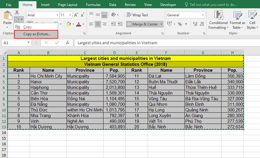This screenshot has height=158, width=260.
Task: Decrease decimal places icon
Action: click(202, 24)
